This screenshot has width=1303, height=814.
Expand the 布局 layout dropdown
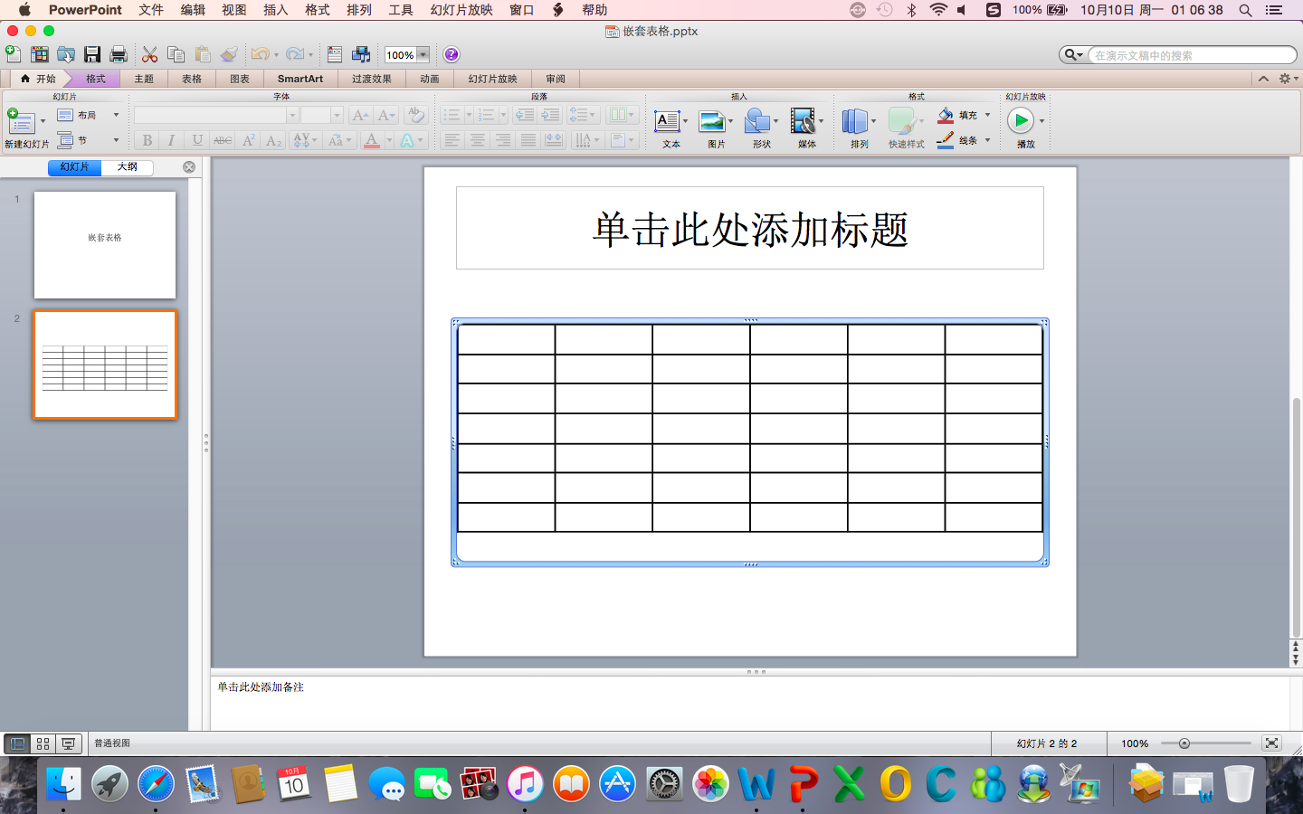click(x=116, y=115)
